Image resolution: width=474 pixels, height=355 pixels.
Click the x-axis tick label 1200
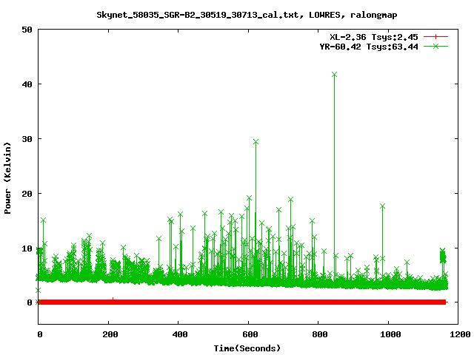pos(460,334)
